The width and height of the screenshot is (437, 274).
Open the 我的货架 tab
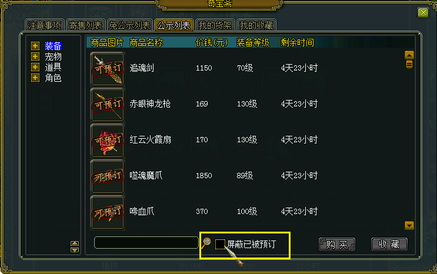215,25
